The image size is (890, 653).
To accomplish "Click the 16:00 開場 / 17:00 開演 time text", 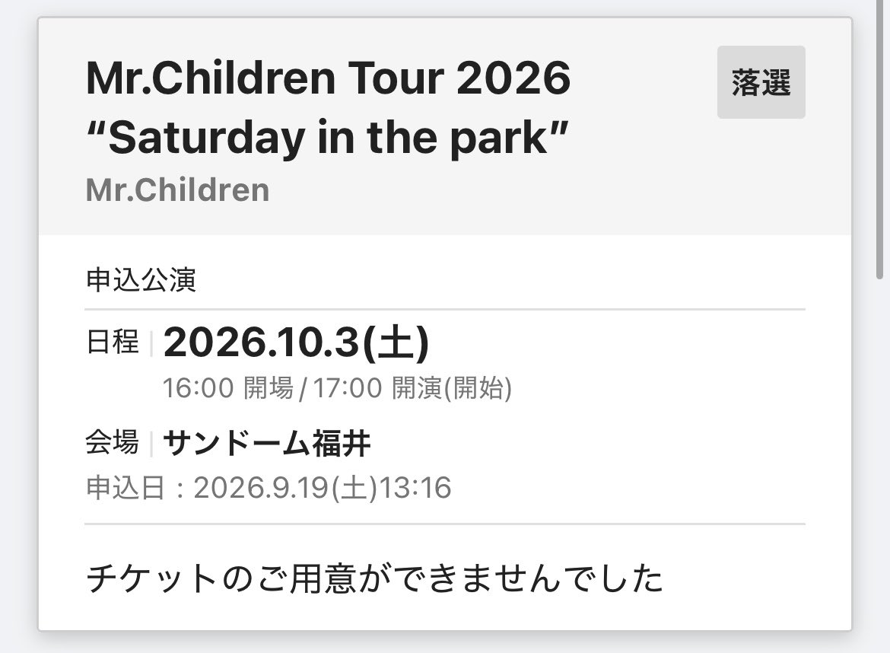I will coord(337,388).
